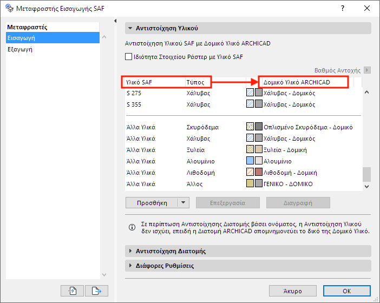Screen dimensions: 380x303
Task: Confirm with the OK button
Action: pos(347,291)
